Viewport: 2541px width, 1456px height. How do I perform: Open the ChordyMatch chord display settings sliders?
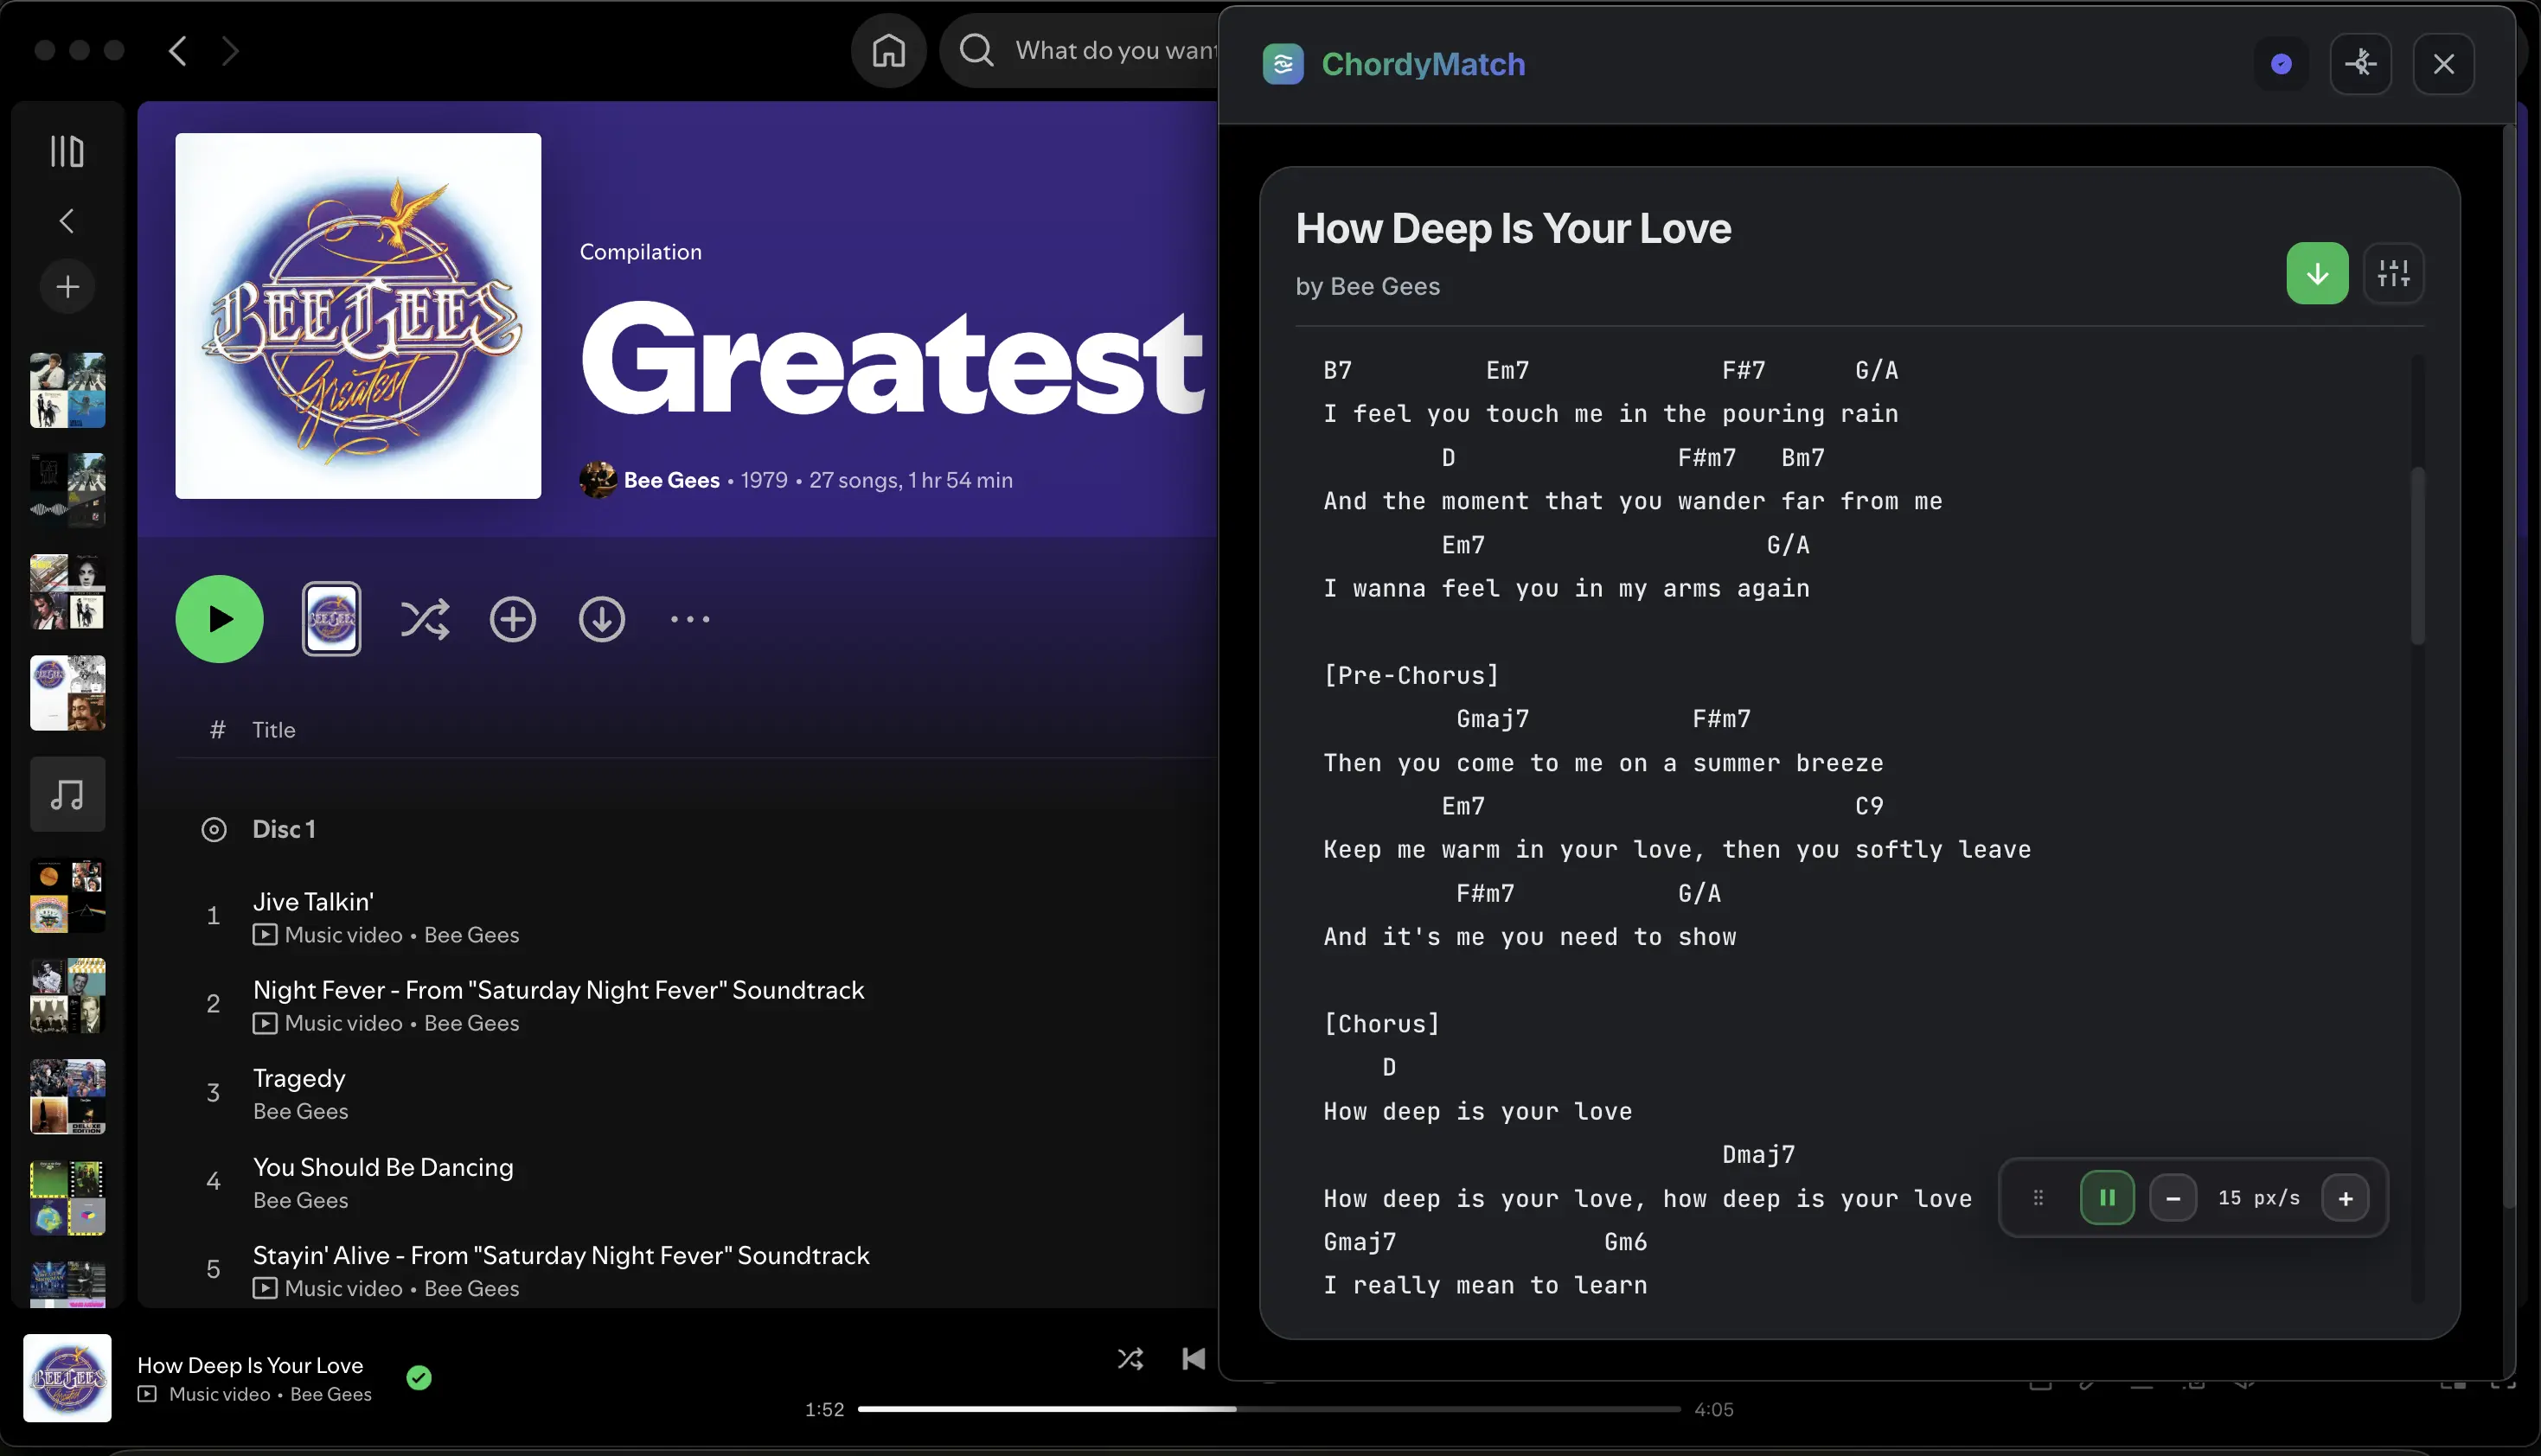point(2395,273)
